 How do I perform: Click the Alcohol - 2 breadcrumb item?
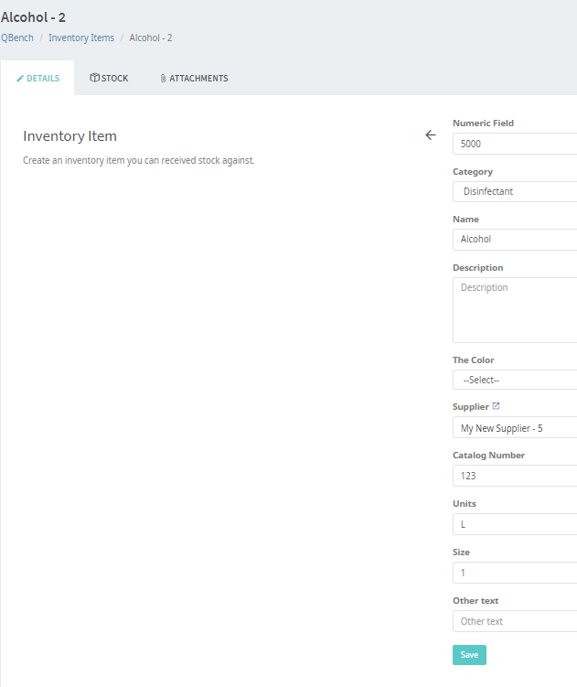[x=151, y=38]
